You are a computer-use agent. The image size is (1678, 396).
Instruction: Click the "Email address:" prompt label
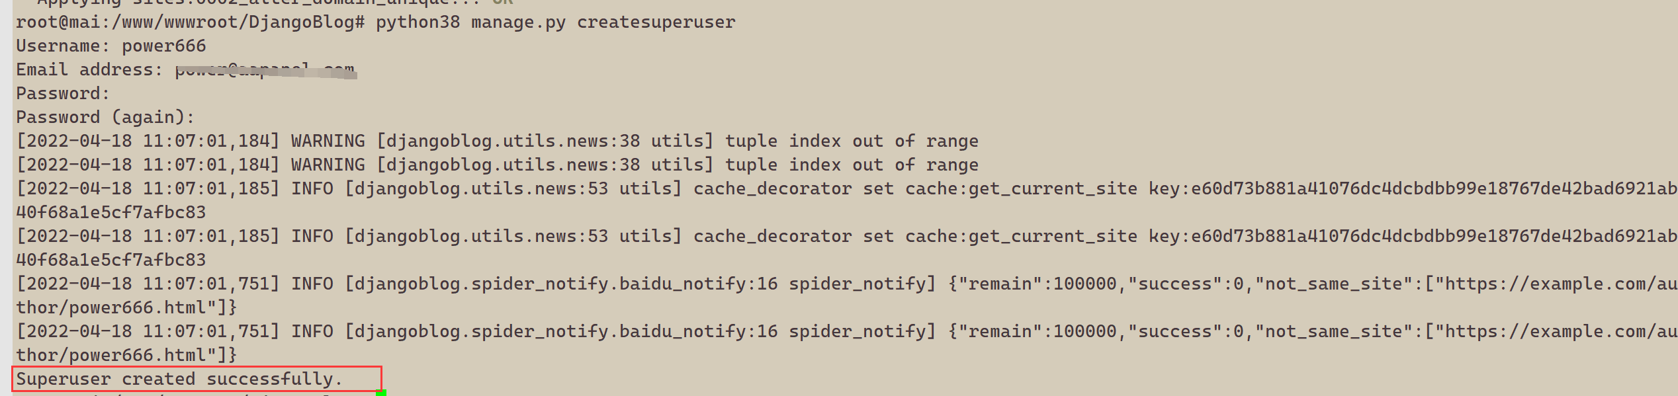click(89, 70)
